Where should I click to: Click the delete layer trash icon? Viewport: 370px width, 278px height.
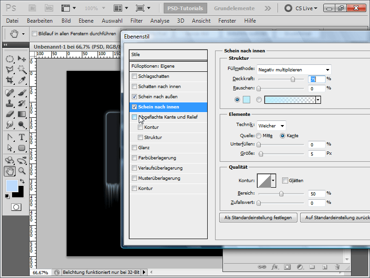click(338, 267)
